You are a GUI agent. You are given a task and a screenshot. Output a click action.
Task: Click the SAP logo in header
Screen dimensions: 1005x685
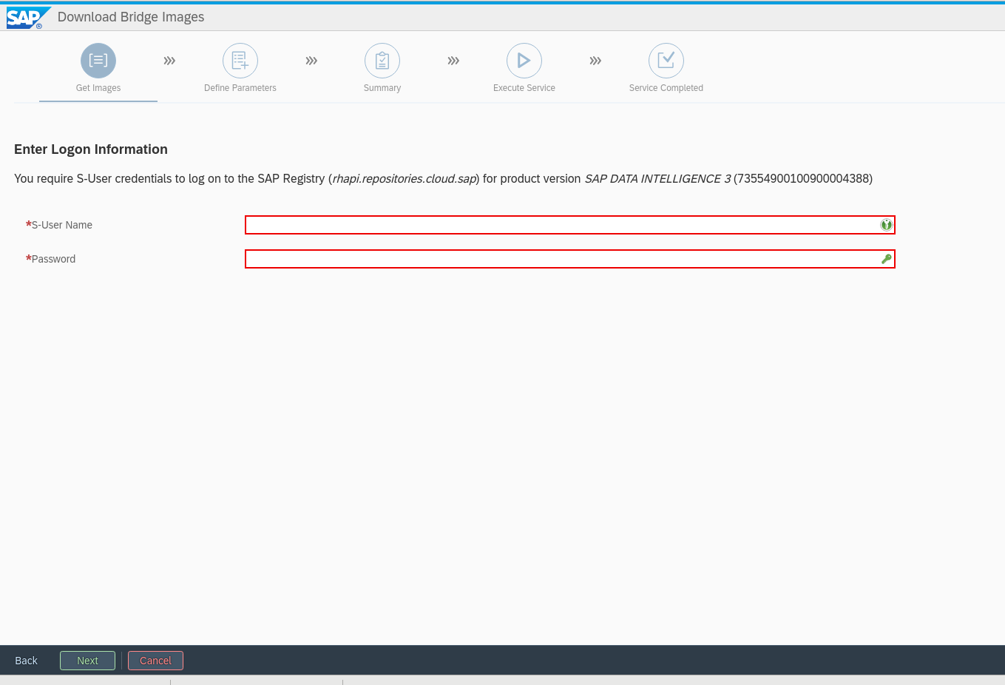point(28,18)
